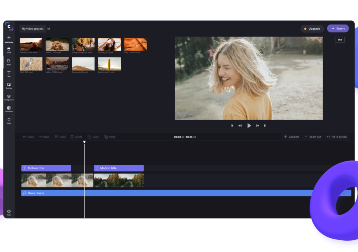Open the Logo panel in sidebar
358x252 pixels.
(x=9, y=120)
